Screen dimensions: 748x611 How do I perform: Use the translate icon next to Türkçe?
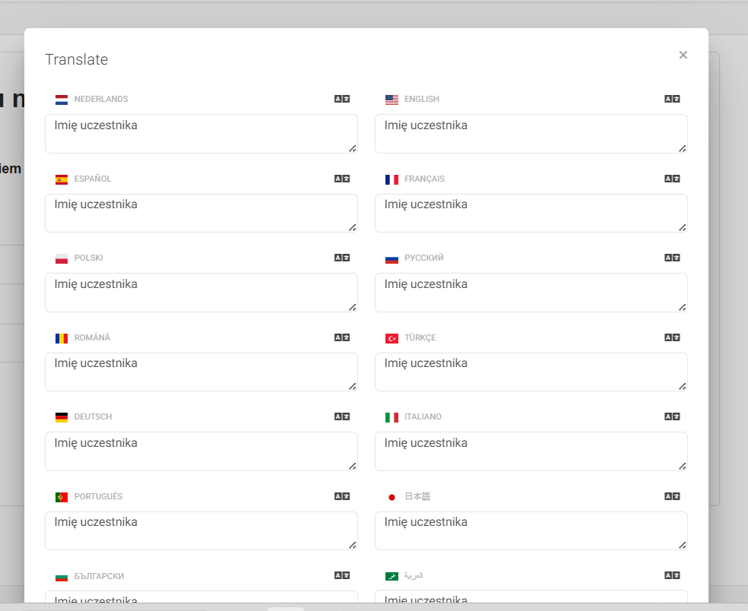pos(672,337)
